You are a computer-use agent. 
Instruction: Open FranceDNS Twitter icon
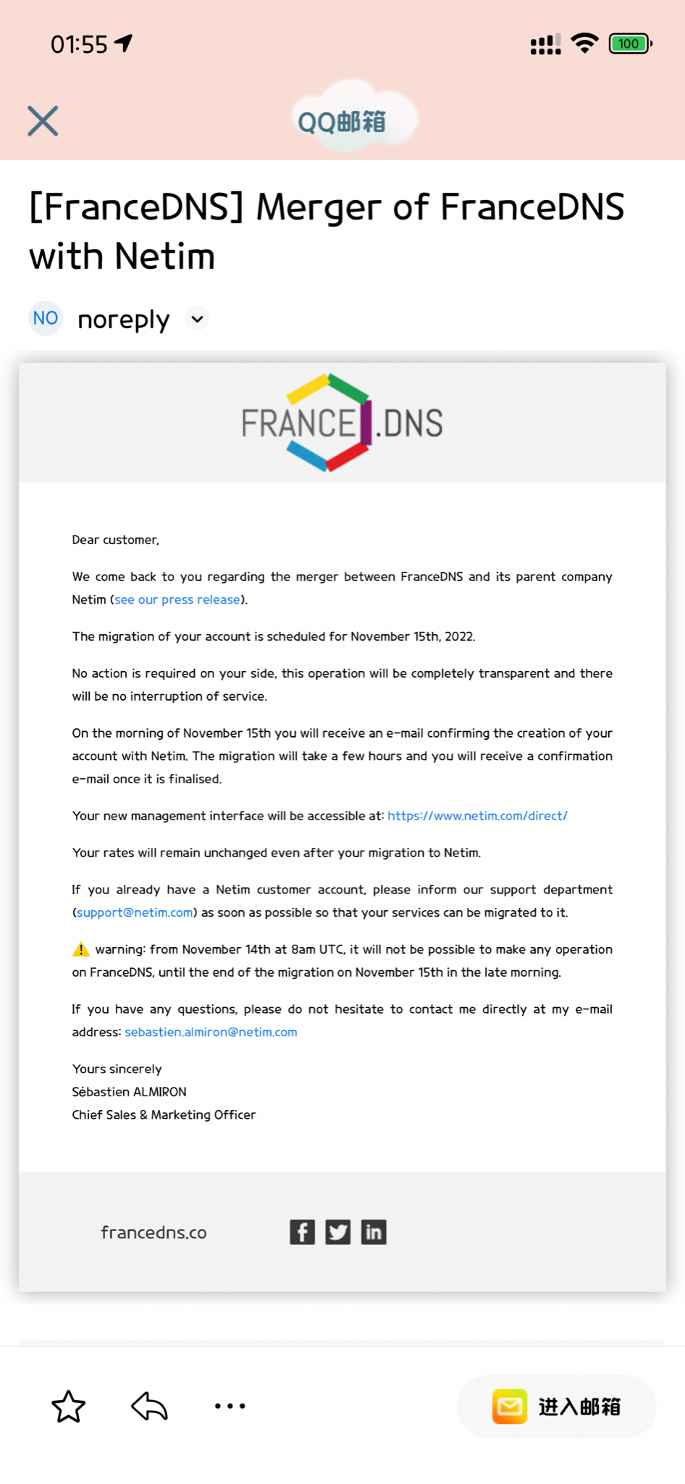(x=338, y=1232)
